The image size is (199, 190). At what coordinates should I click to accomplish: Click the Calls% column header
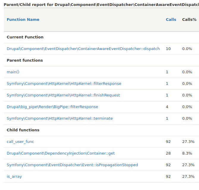point(189,20)
